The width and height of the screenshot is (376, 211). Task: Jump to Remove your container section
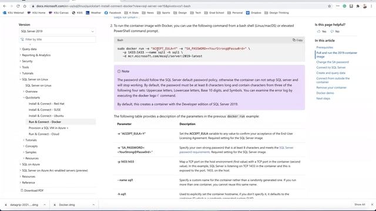click(x=331, y=87)
